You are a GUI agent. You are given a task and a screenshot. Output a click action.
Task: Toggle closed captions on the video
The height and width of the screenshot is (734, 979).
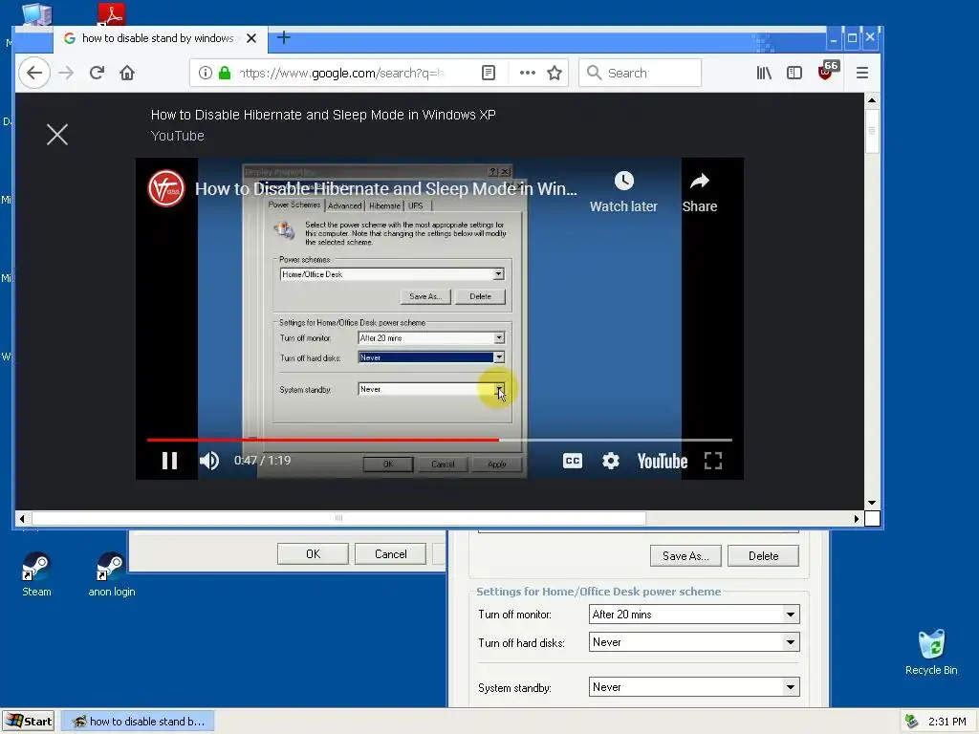coord(573,461)
